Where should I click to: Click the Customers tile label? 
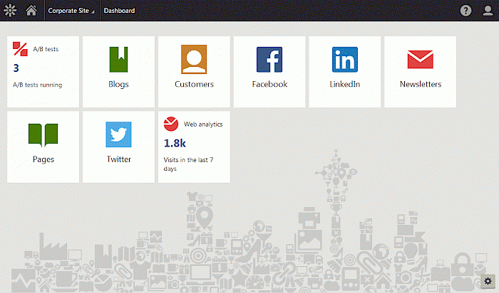coord(194,84)
